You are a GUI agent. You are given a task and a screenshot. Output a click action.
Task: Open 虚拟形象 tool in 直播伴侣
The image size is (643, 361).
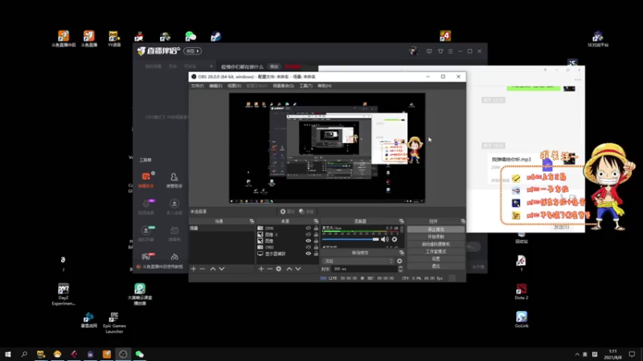[x=146, y=233]
